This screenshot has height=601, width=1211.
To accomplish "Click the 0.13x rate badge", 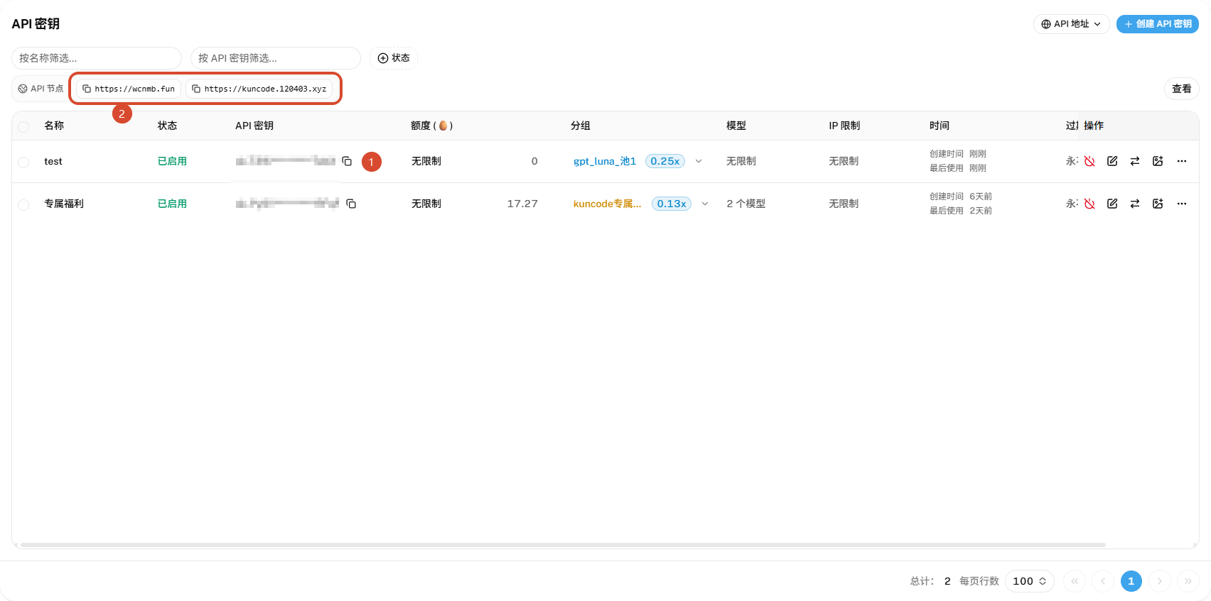I will click(x=672, y=204).
